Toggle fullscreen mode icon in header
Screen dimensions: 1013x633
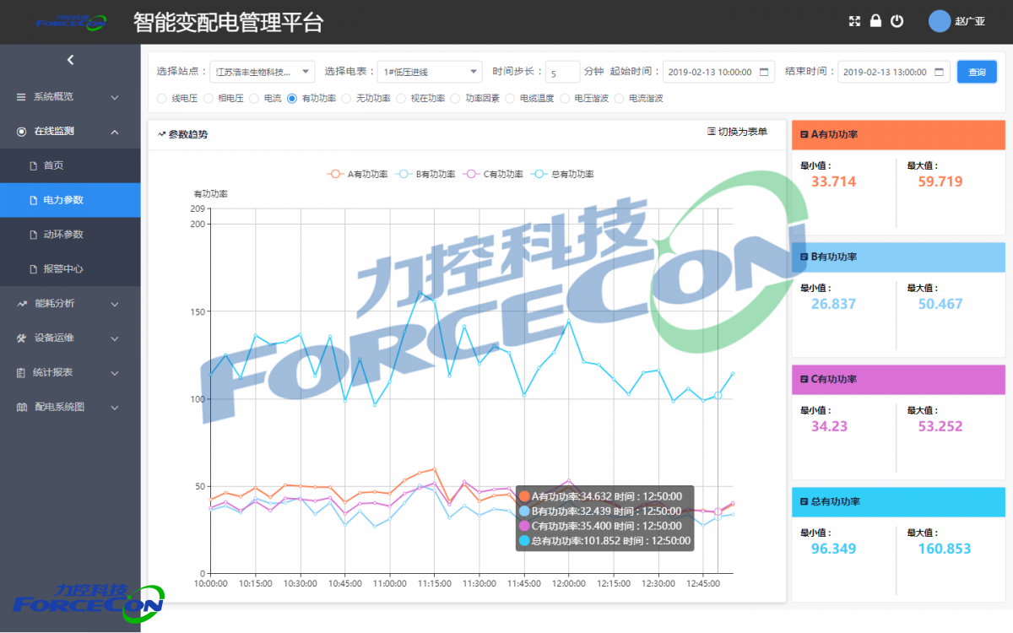854,21
